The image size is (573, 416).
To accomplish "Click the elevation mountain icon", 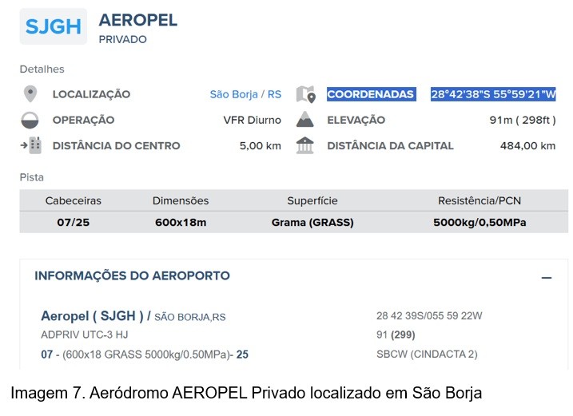I will tap(305, 120).
